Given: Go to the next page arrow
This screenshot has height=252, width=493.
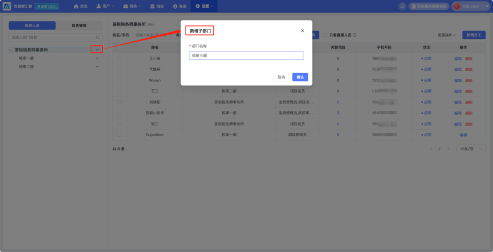Looking at the screenshot, I should pyautogui.click(x=448, y=149).
